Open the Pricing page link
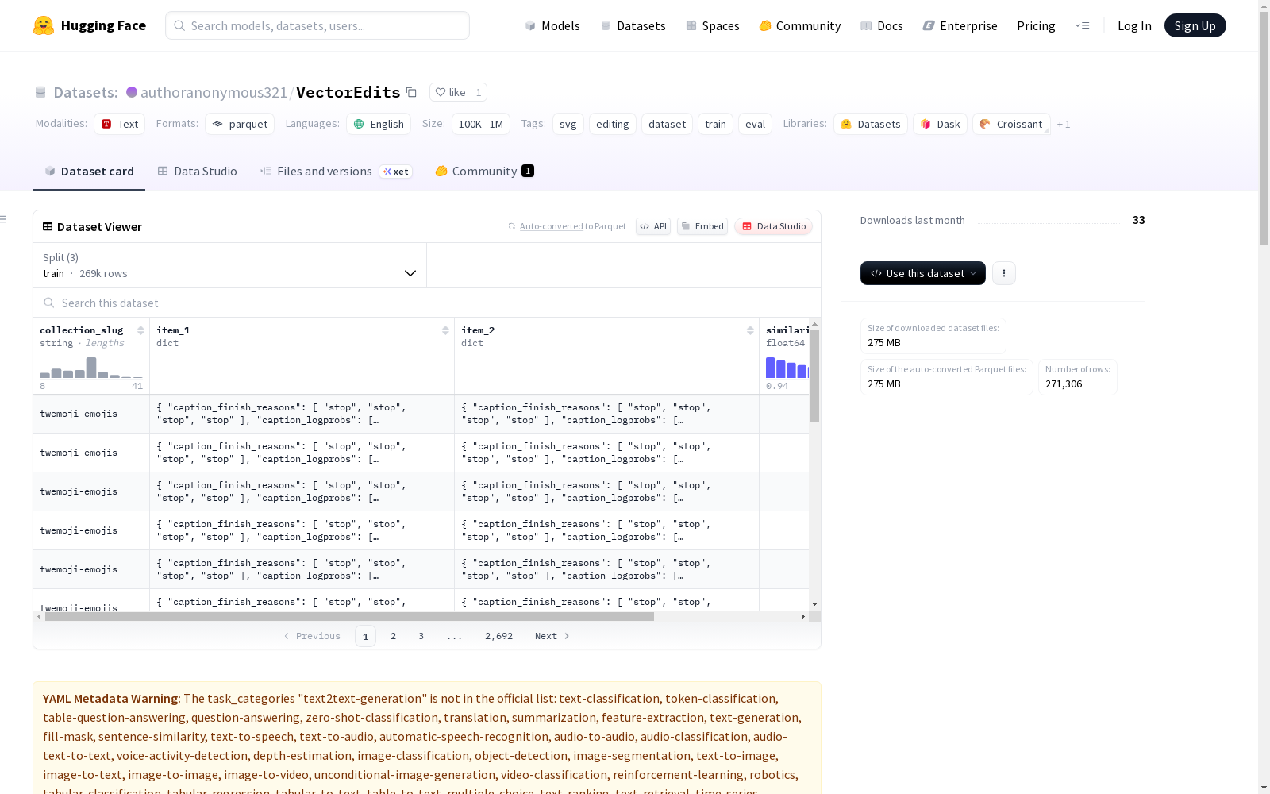 tap(1036, 25)
